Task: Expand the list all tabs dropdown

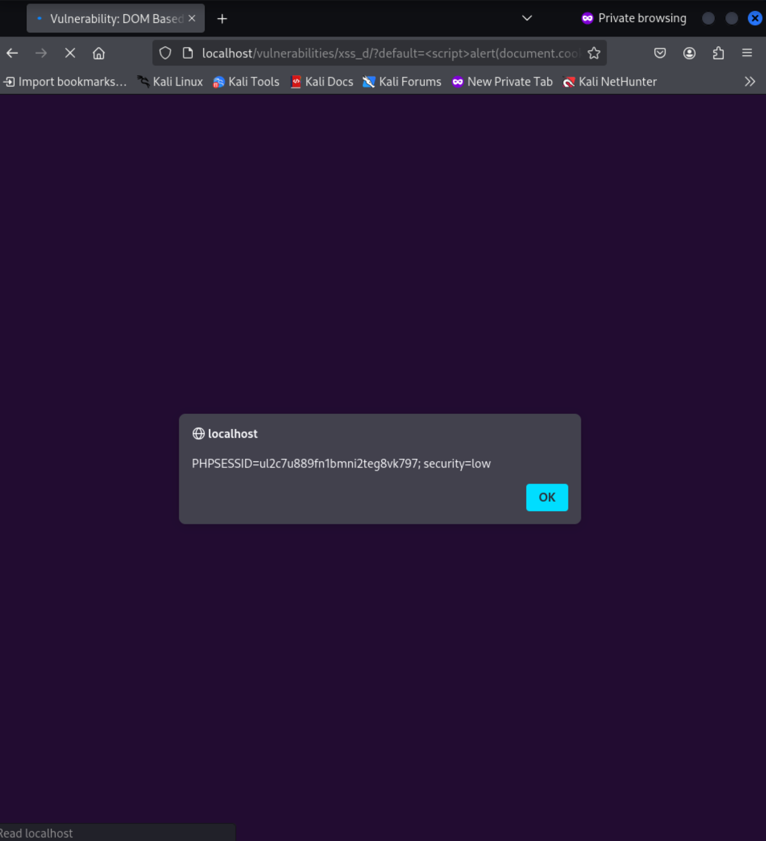Action: tap(527, 18)
